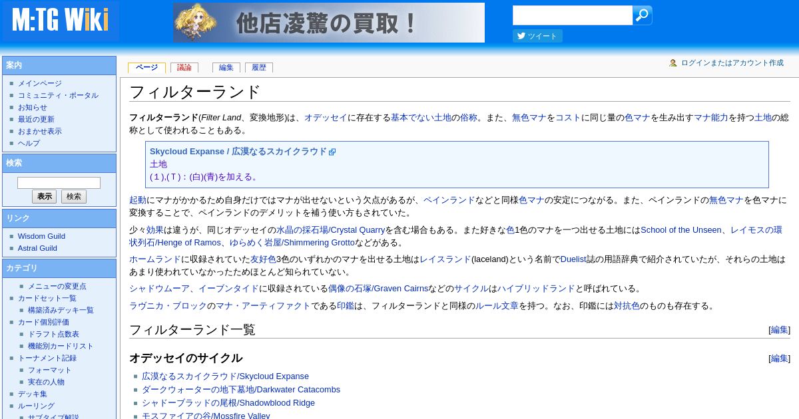799x419 pixels.
Task: Open デッキ集 sidebar link
Action: 33,394
